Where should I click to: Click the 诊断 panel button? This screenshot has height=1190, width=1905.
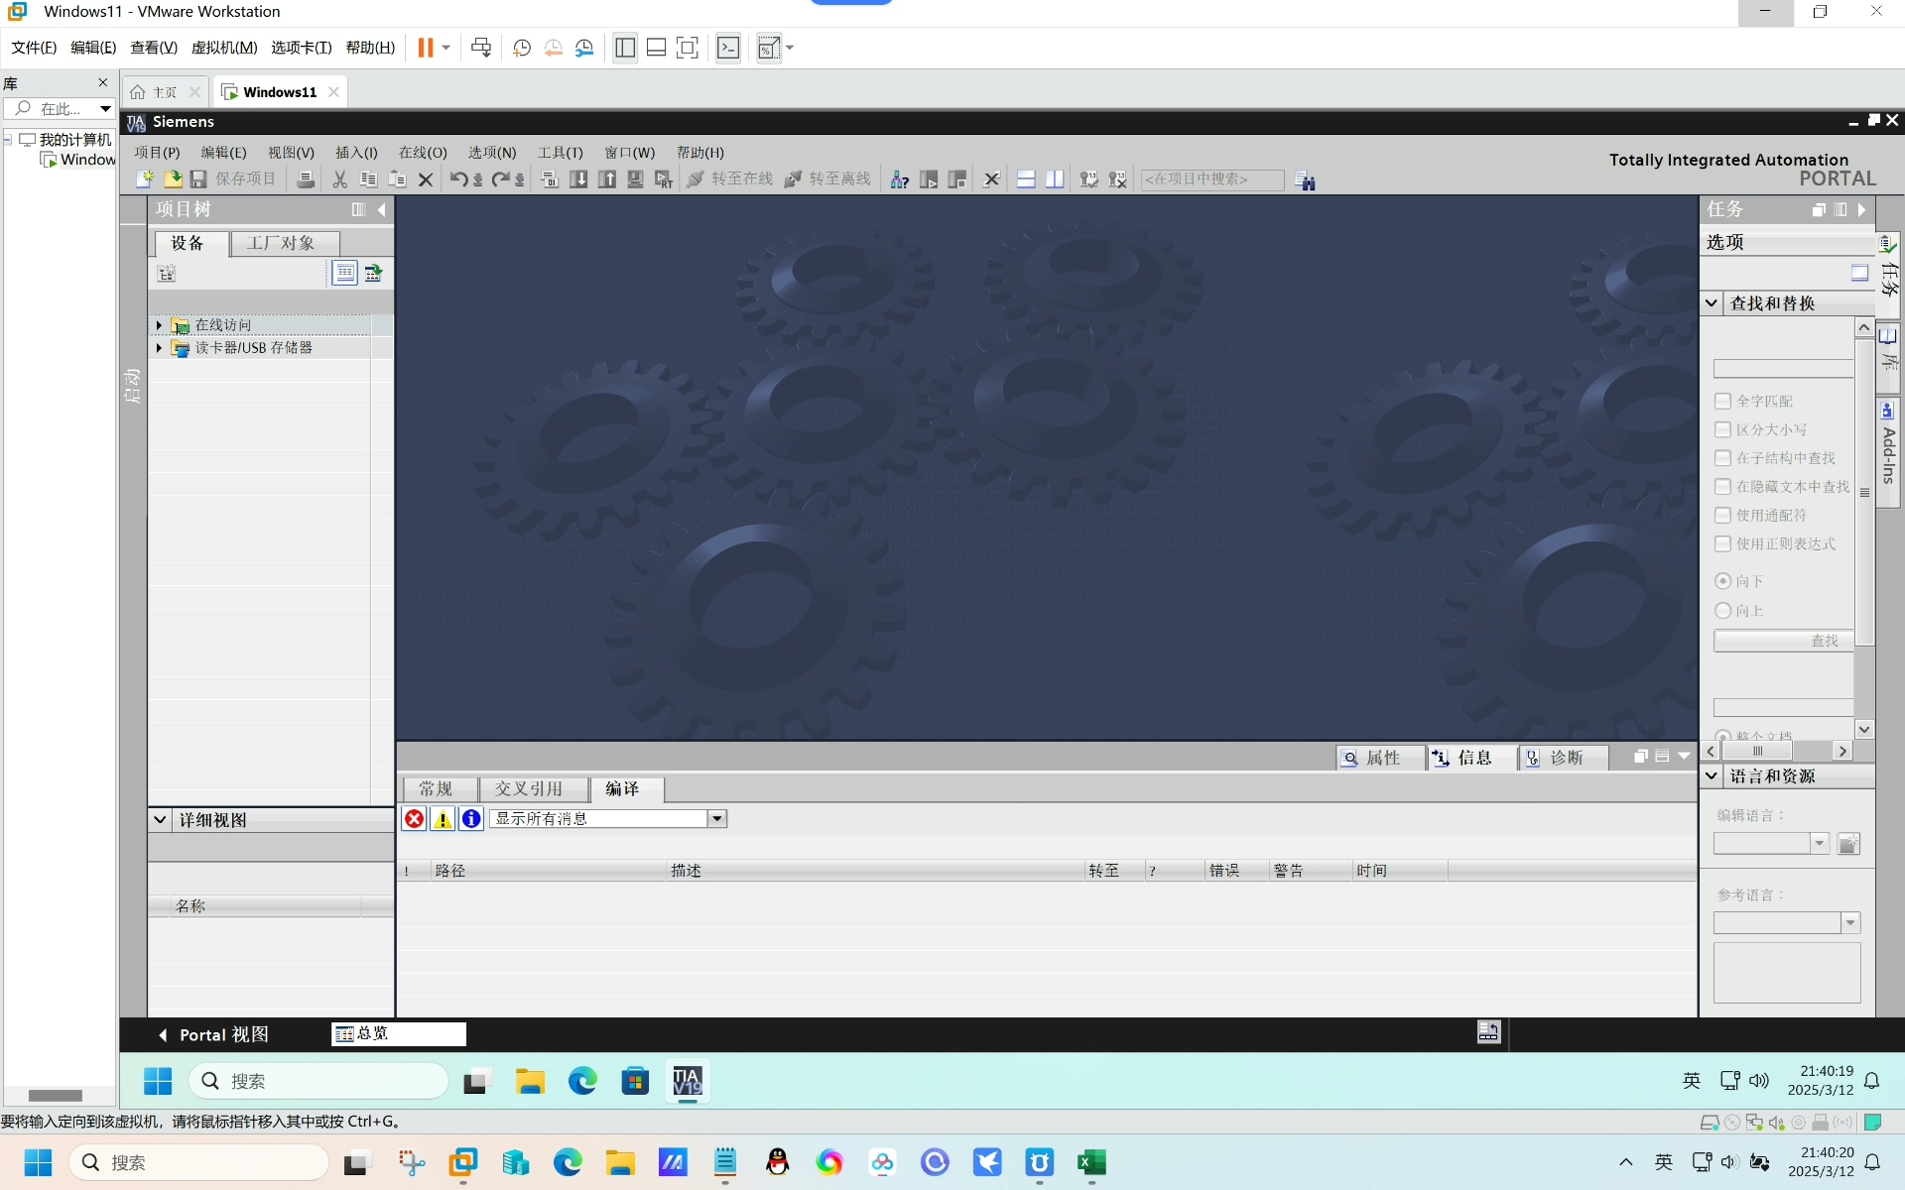1557,758
